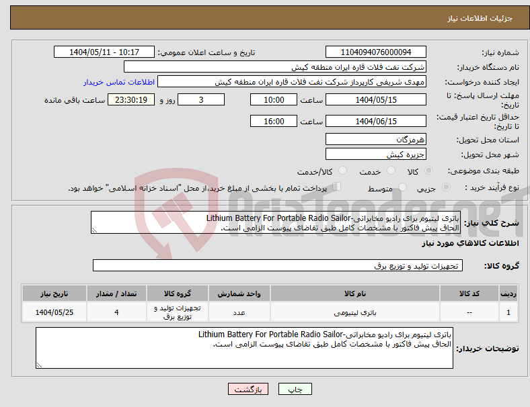Click the resize grip of description textarea
The width and height of the screenshot is (530, 407).
(94, 230)
